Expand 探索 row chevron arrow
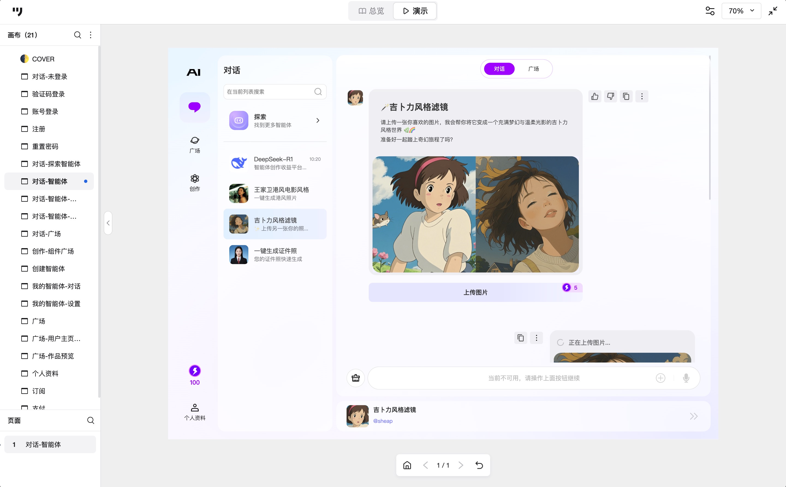The height and width of the screenshot is (487, 786). 318,120
